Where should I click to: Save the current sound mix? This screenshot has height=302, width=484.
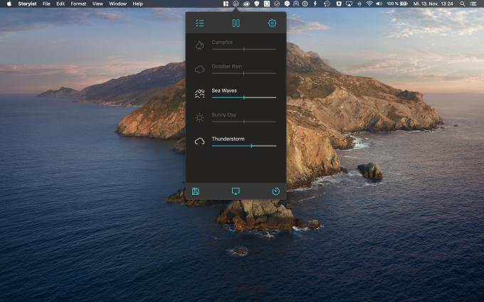click(196, 191)
